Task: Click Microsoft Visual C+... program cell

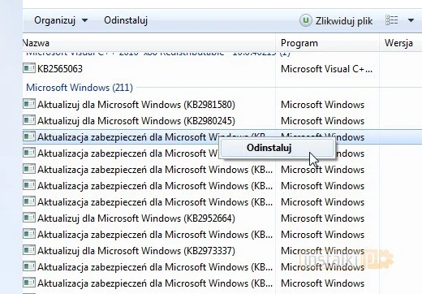Action: (x=326, y=69)
